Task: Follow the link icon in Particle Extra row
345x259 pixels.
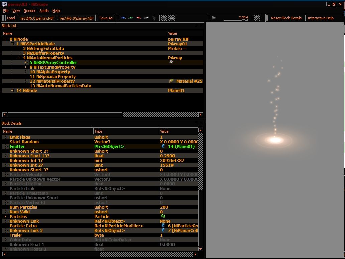Action: point(163,226)
